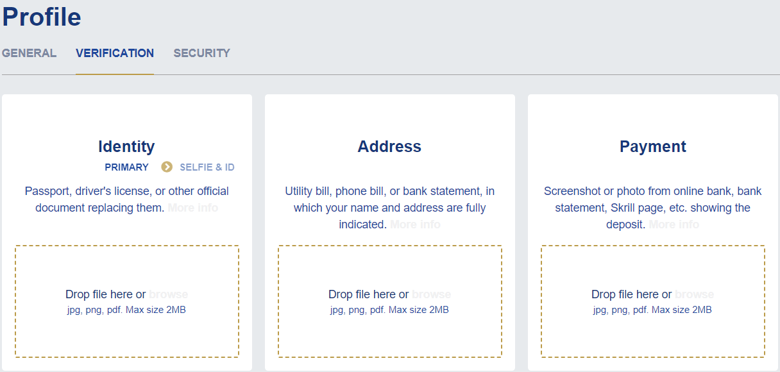Screen dimensions: 780x372
Task: Go to the SELFIE & ID step
Action: coord(207,167)
